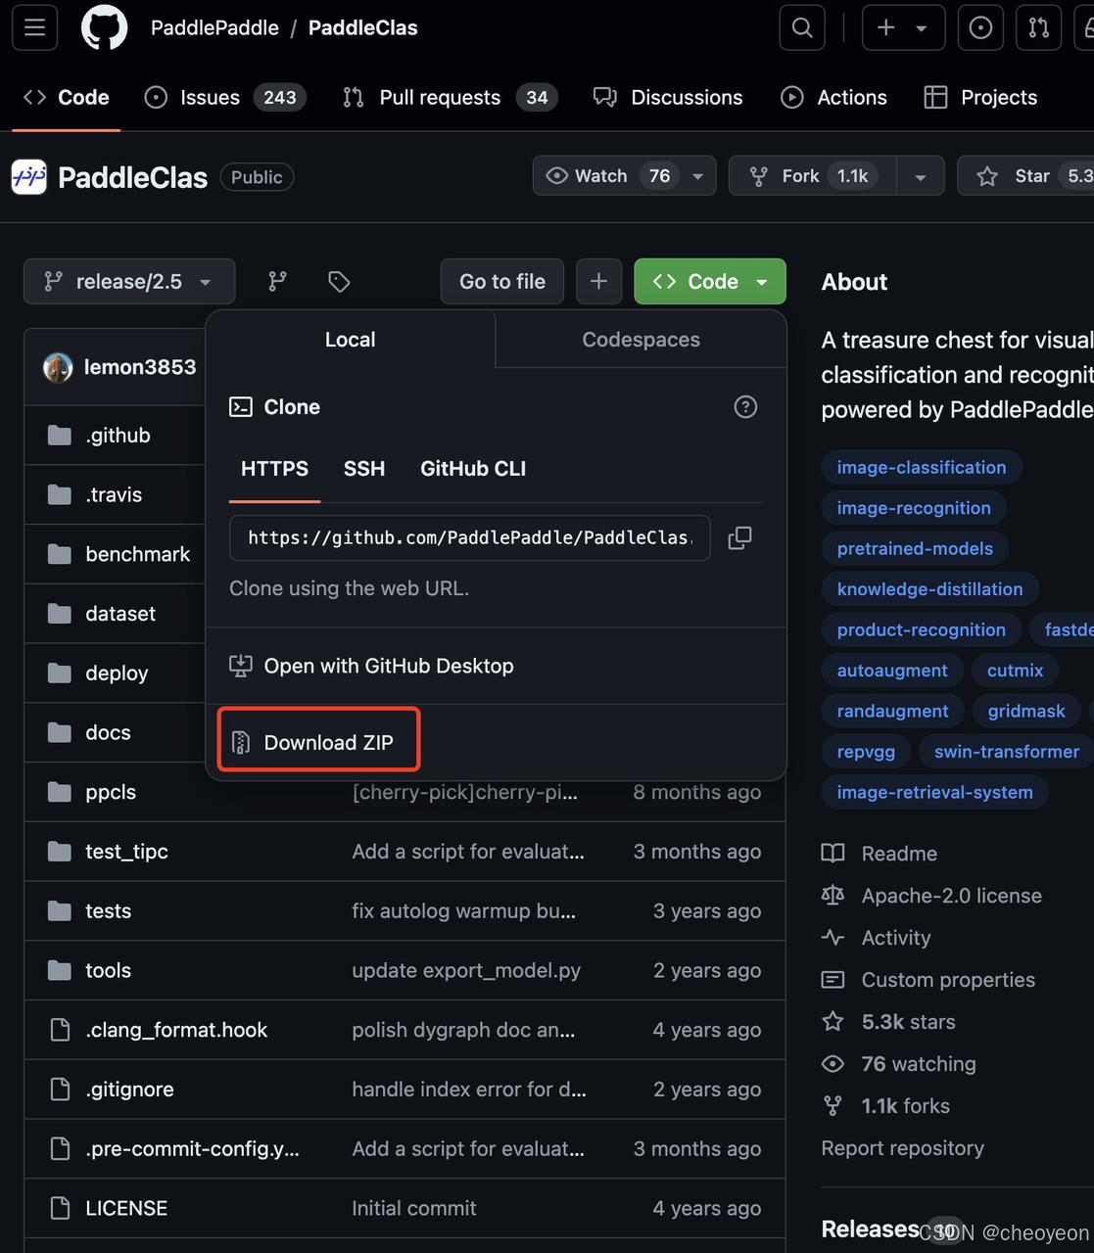Image resolution: width=1094 pixels, height=1253 pixels.
Task: Open the Readme link in About
Action: click(880, 854)
